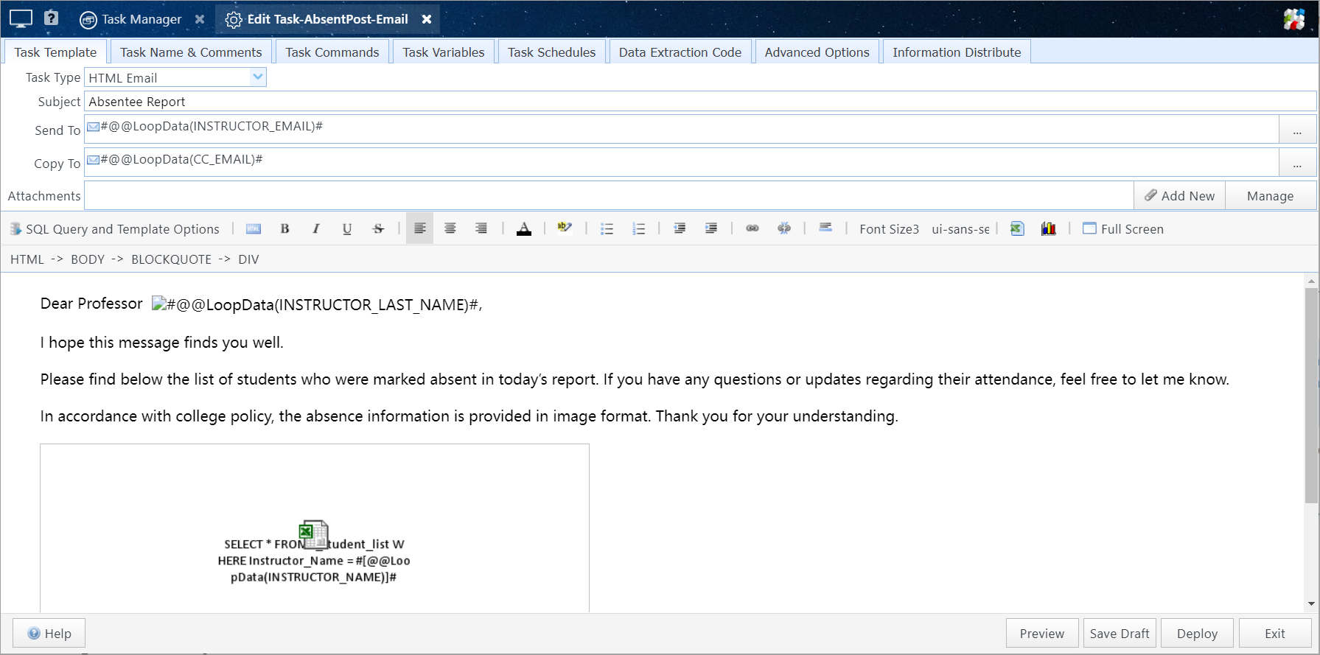Image resolution: width=1320 pixels, height=655 pixels.
Task: Open the Send To address picker button
Action: click(x=1297, y=130)
